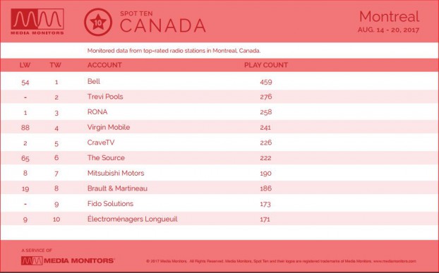Click the RONA account name
Viewport: 439px width, 273px height.
pyautogui.click(x=97, y=112)
